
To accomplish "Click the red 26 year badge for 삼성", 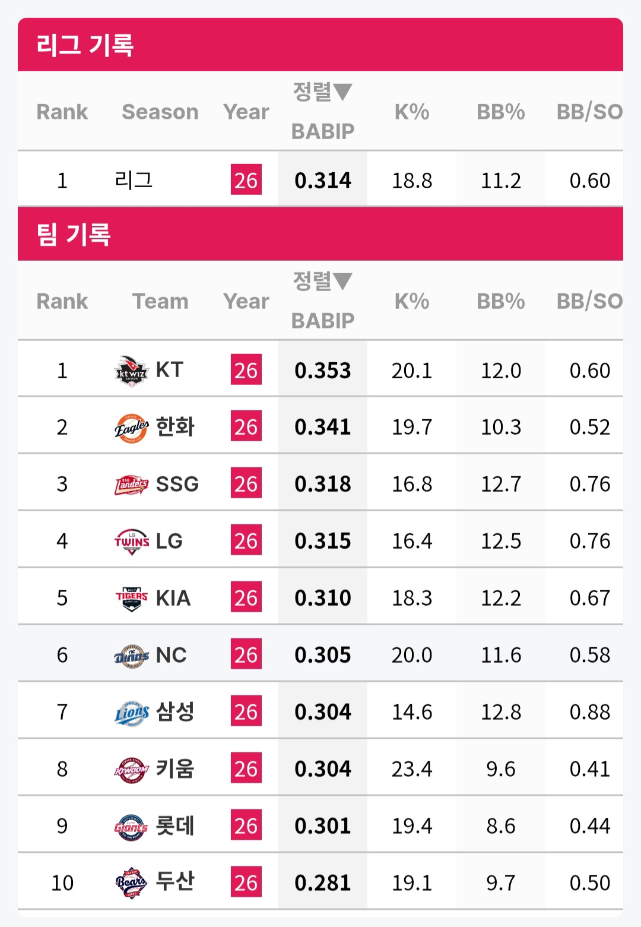I will point(246,712).
